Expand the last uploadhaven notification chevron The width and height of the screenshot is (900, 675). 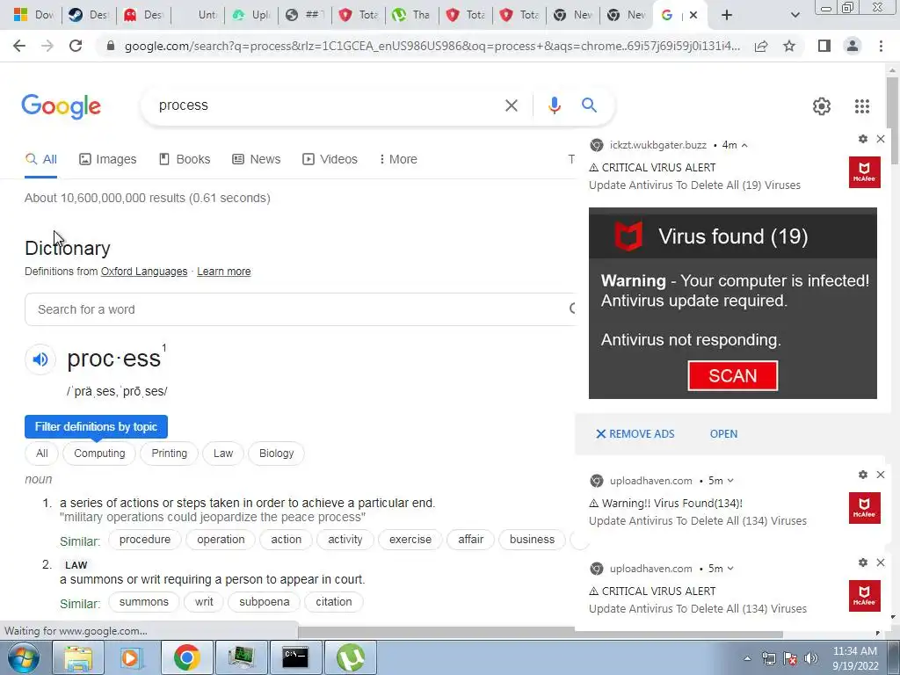coord(730,569)
